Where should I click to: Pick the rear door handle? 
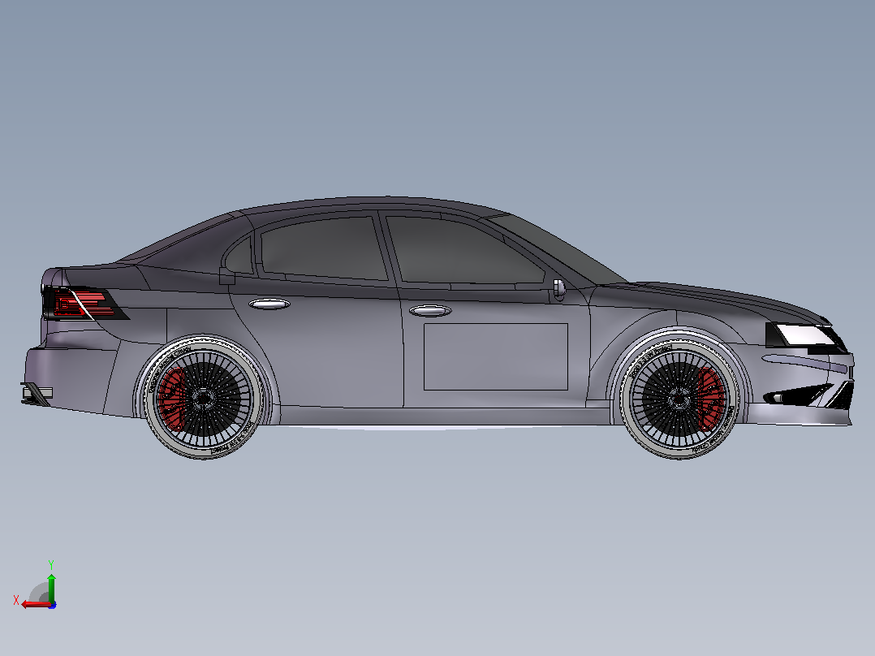click(269, 304)
